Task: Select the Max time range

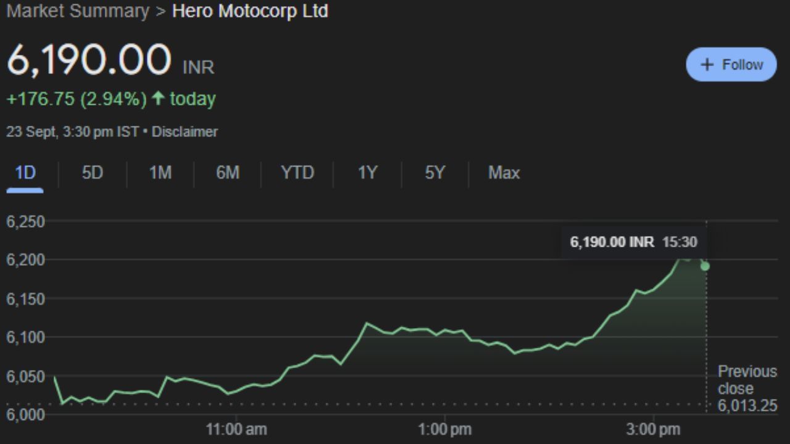Action: tap(504, 173)
